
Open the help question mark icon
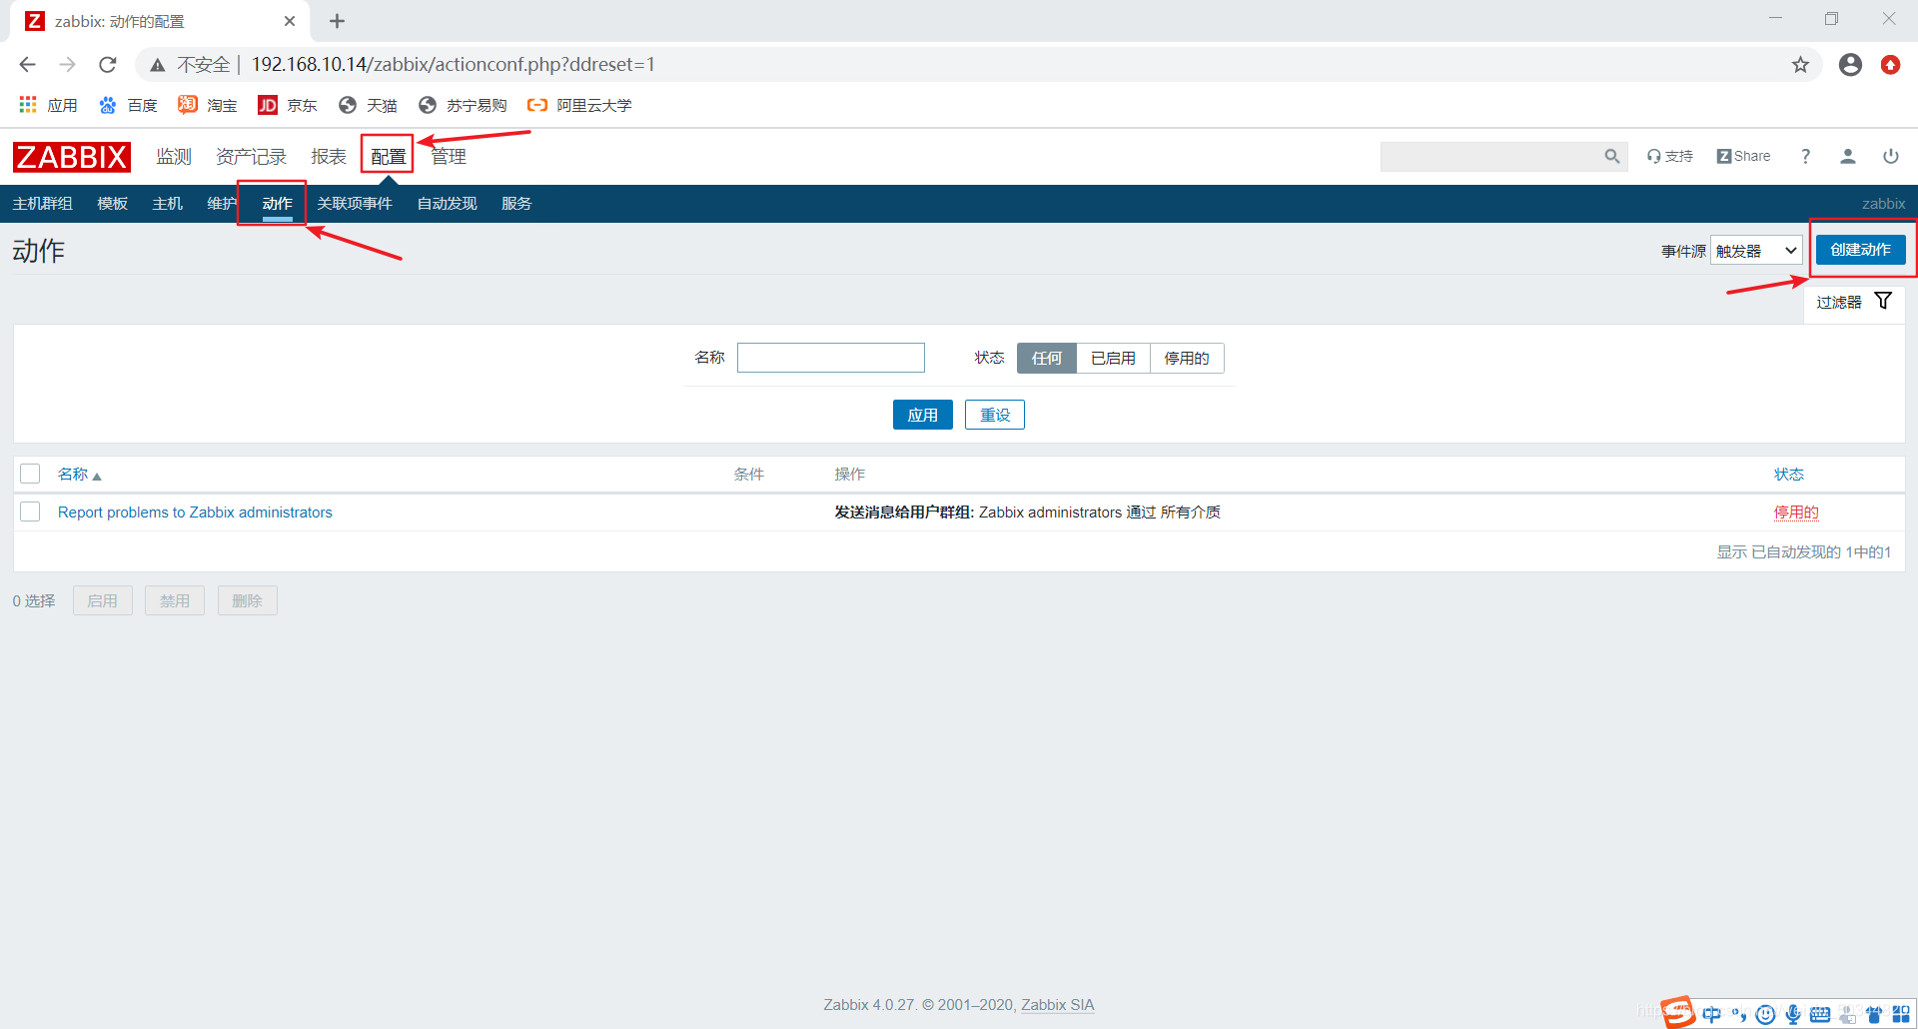tap(1805, 156)
